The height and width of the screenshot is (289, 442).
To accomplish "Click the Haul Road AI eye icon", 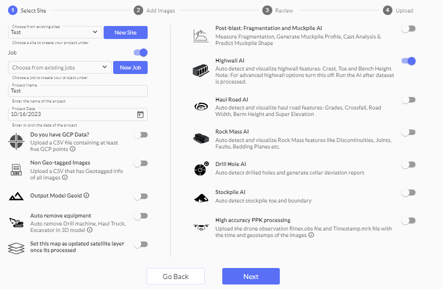I will tap(201, 106).
